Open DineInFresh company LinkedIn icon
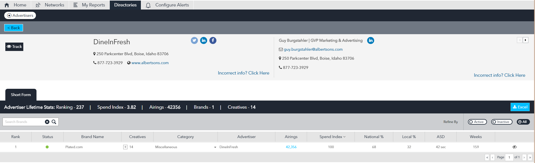The height and width of the screenshot is (163, 535). tap(204, 40)
